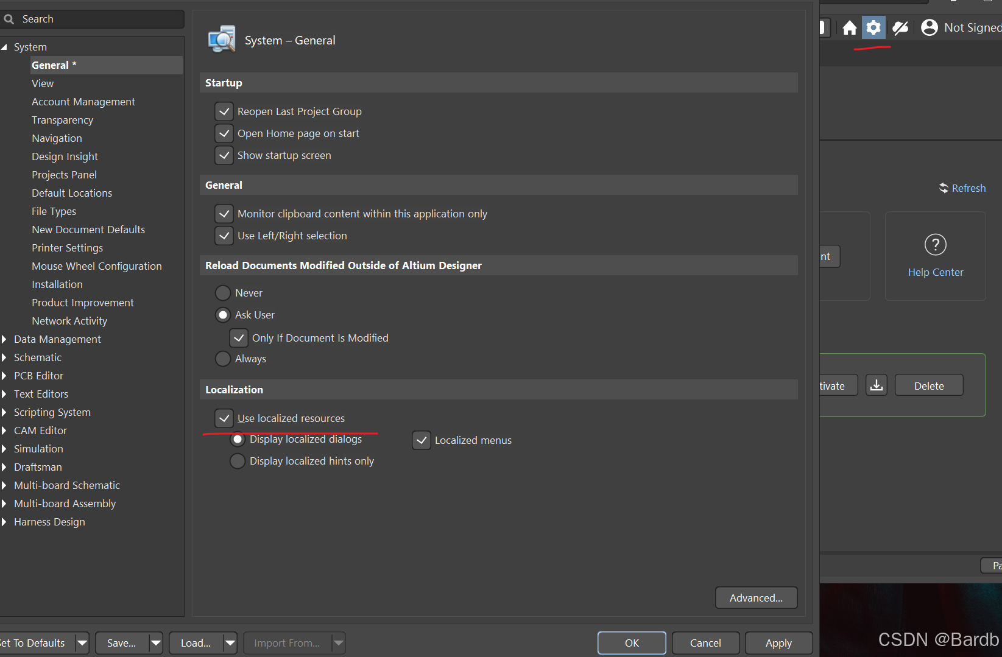This screenshot has height=657, width=1002.
Task: Click the System – General preferences icon
Action: (x=222, y=40)
